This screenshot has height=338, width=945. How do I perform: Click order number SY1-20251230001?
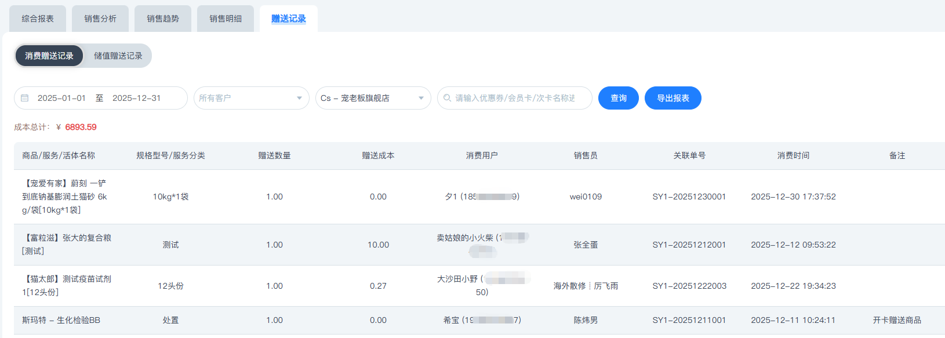pos(689,197)
